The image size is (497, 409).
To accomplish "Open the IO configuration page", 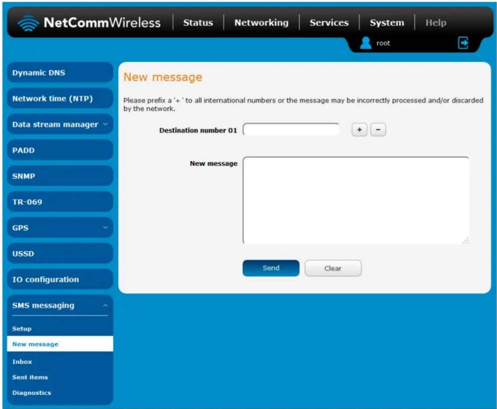I will [60, 280].
